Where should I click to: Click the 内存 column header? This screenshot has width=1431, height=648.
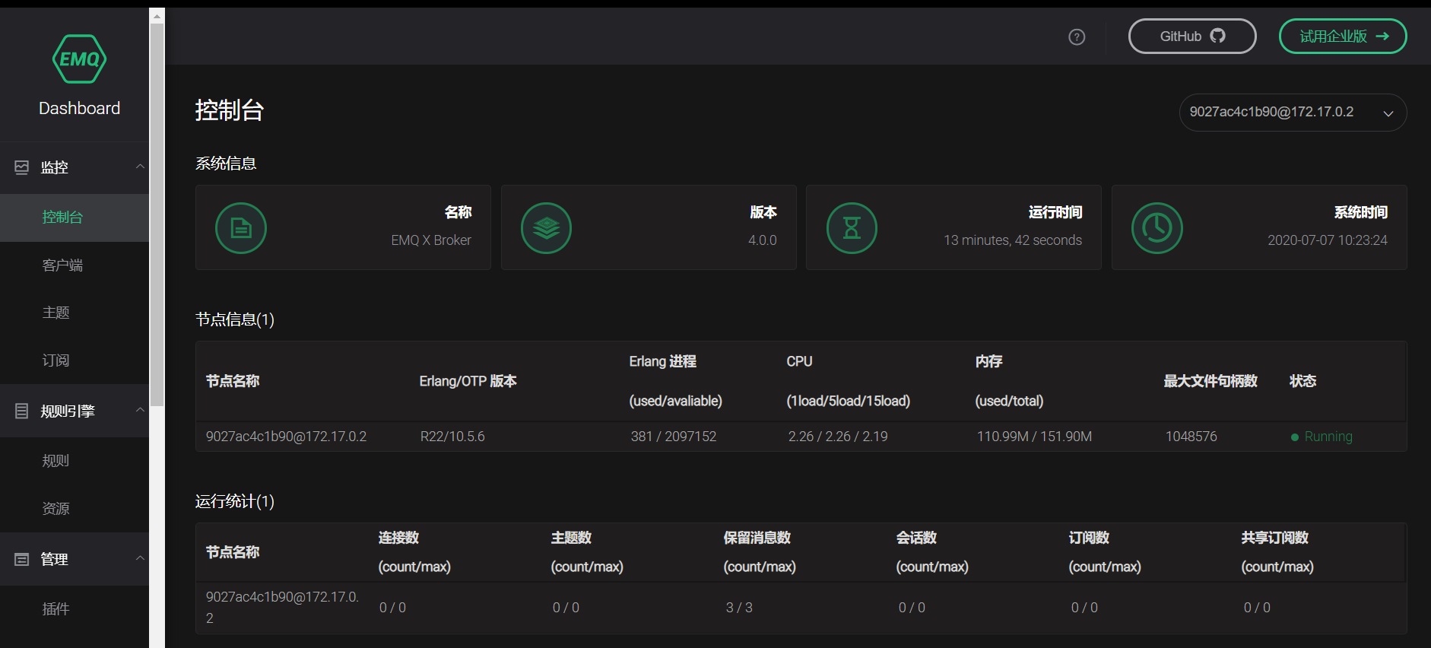pos(988,361)
